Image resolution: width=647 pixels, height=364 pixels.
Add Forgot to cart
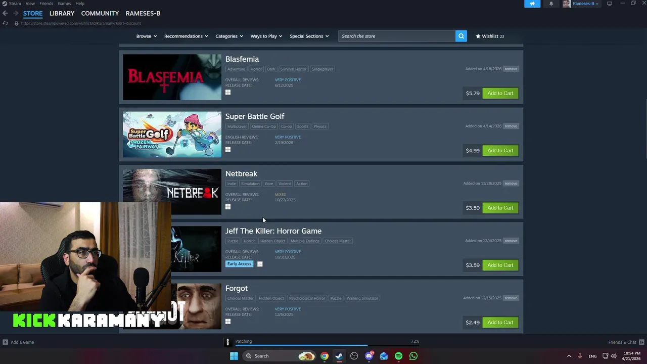(x=500, y=323)
